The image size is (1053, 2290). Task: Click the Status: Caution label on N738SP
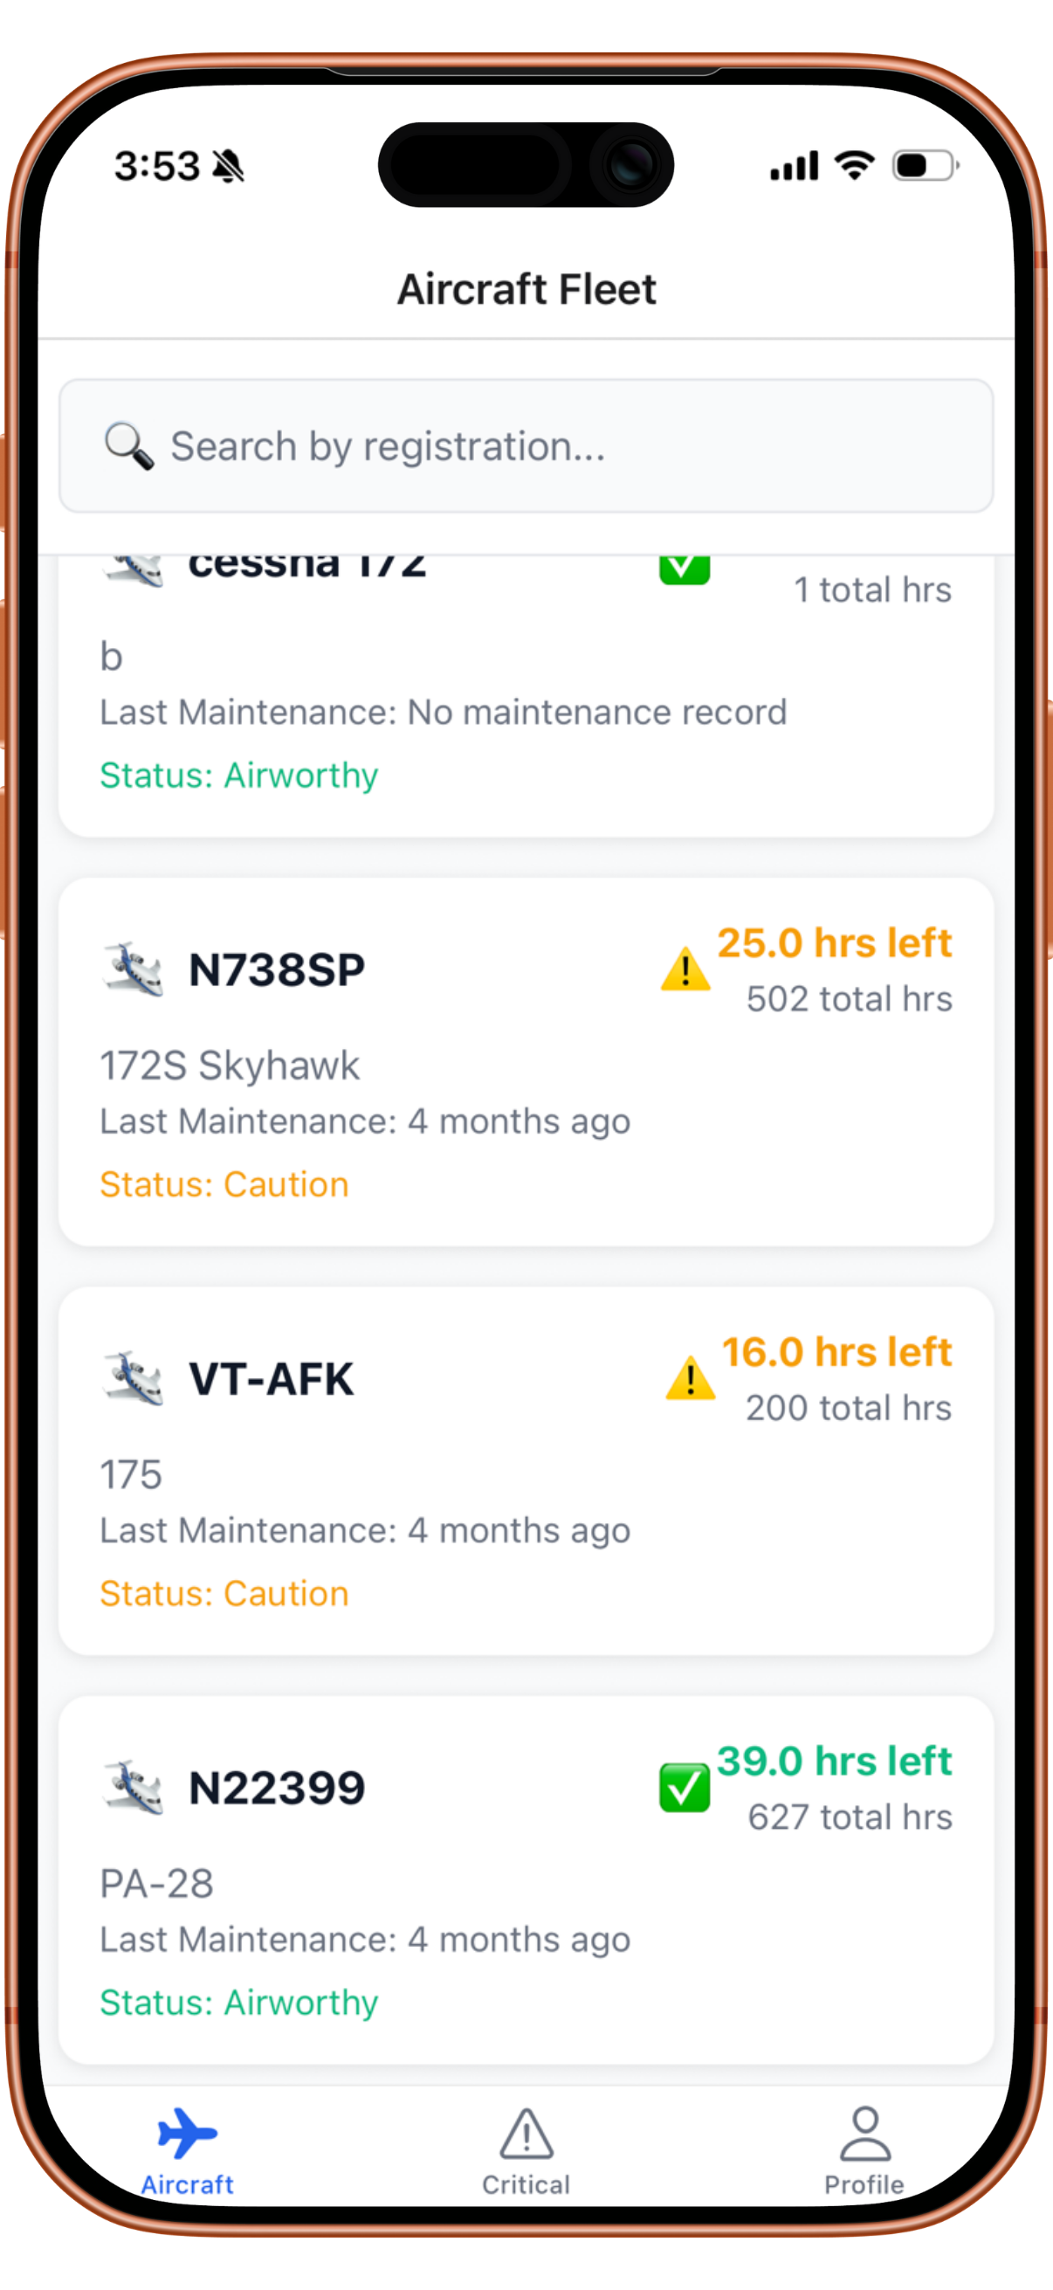coord(223,1183)
